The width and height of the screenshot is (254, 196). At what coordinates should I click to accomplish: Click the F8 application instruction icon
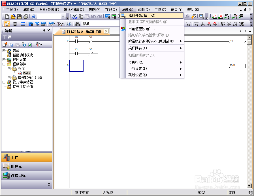(188, 24)
